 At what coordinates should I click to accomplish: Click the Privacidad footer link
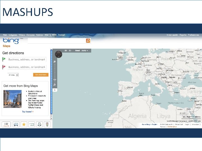[x=179, y=124]
